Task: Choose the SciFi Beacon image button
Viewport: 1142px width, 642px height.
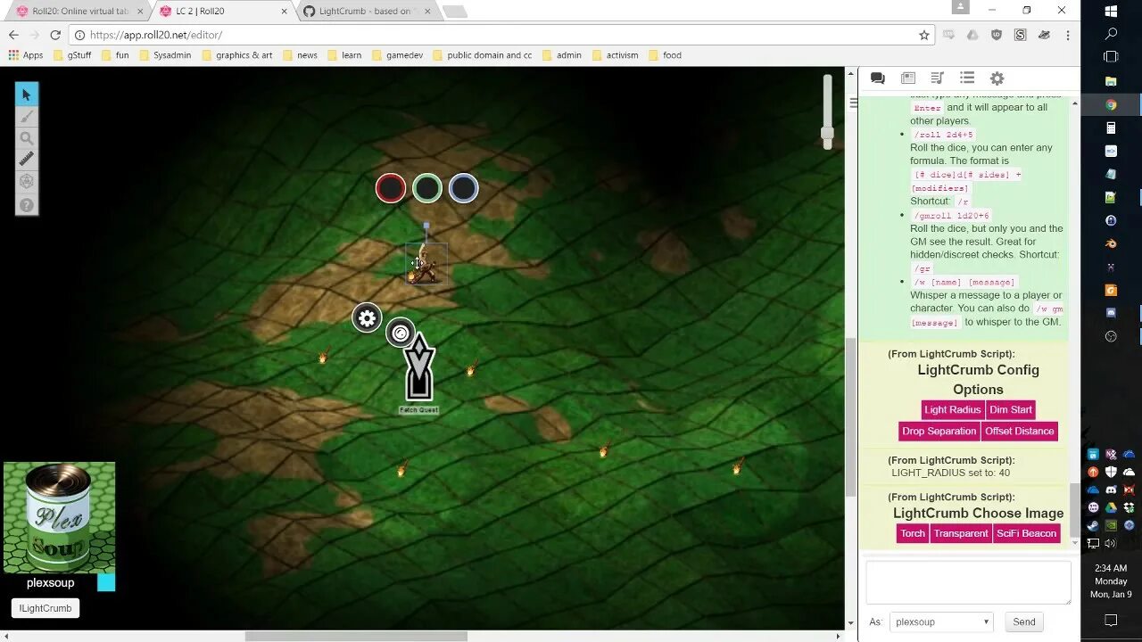Action: point(1026,533)
